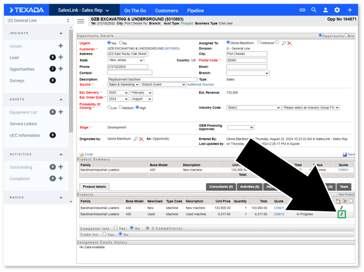Image resolution: width=364 pixels, height=272 pixels.
Task: Click the link chain icon in header
Action: [x=303, y=10]
